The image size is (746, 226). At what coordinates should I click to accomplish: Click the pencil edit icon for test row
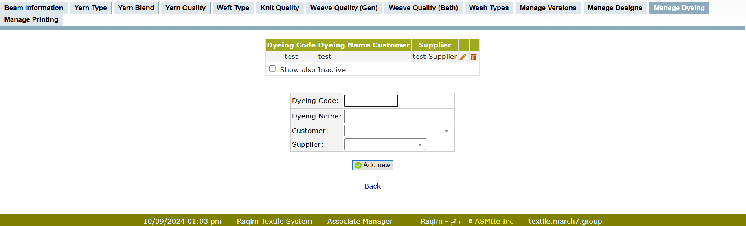click(x=463, y=57)
